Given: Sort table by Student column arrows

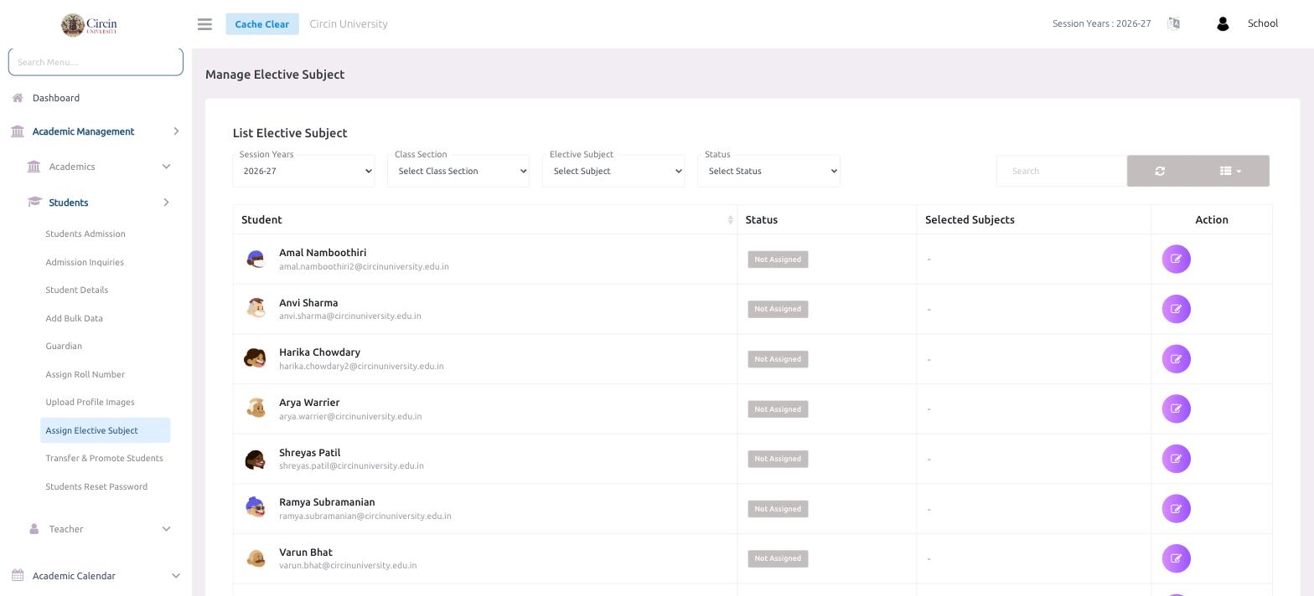Looking at the screenshot, I should [730, 220].
